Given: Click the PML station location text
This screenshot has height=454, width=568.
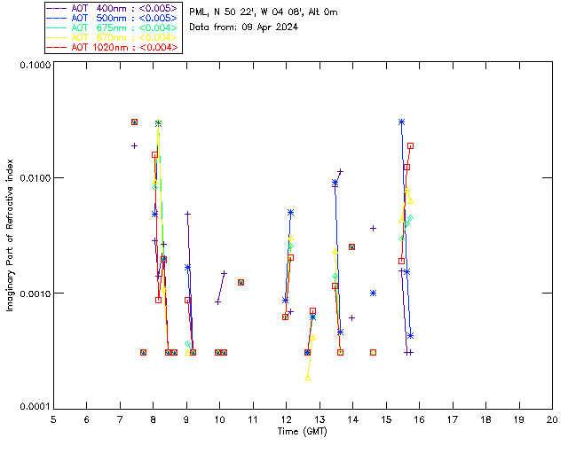Looking at the screenshot, I should coord(264,12).
